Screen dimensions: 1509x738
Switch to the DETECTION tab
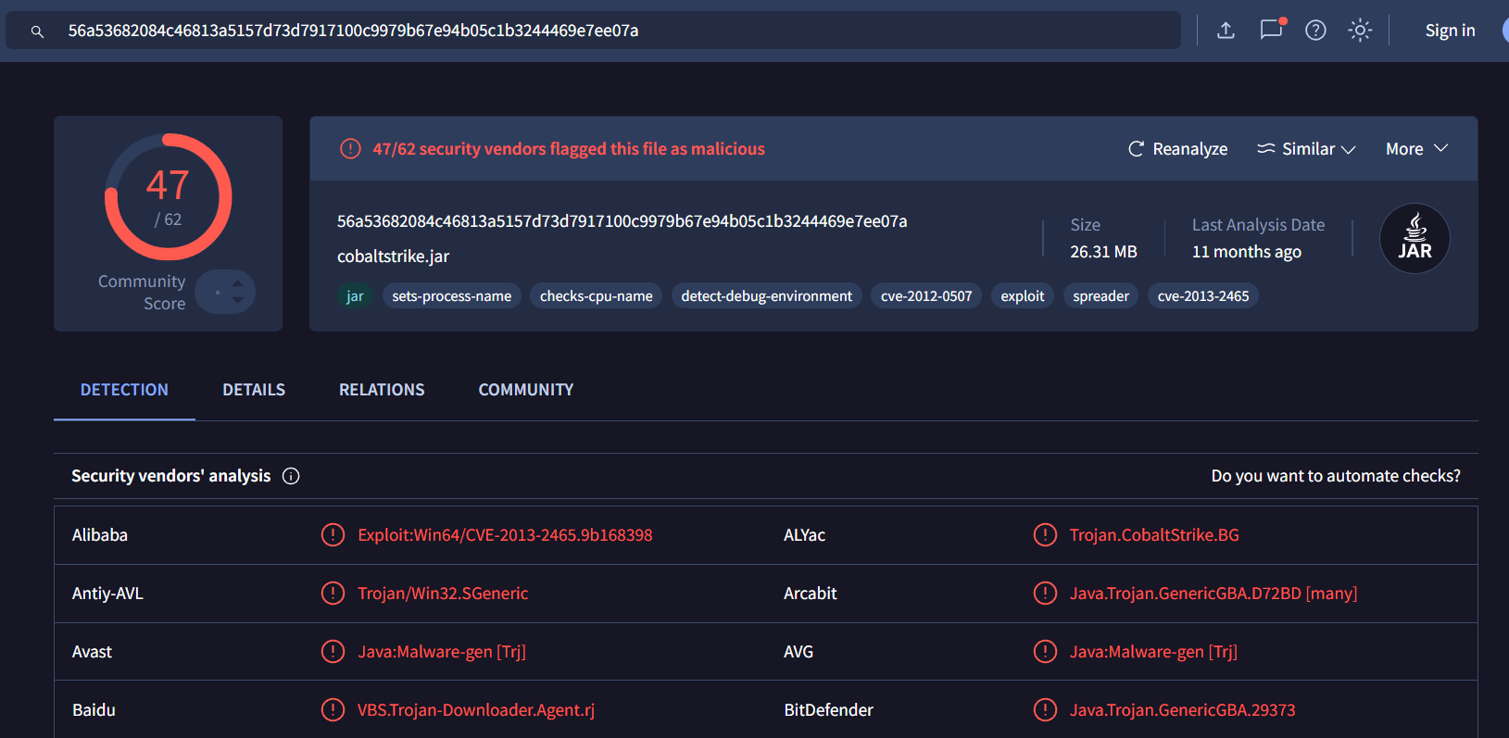click(124, 390)
